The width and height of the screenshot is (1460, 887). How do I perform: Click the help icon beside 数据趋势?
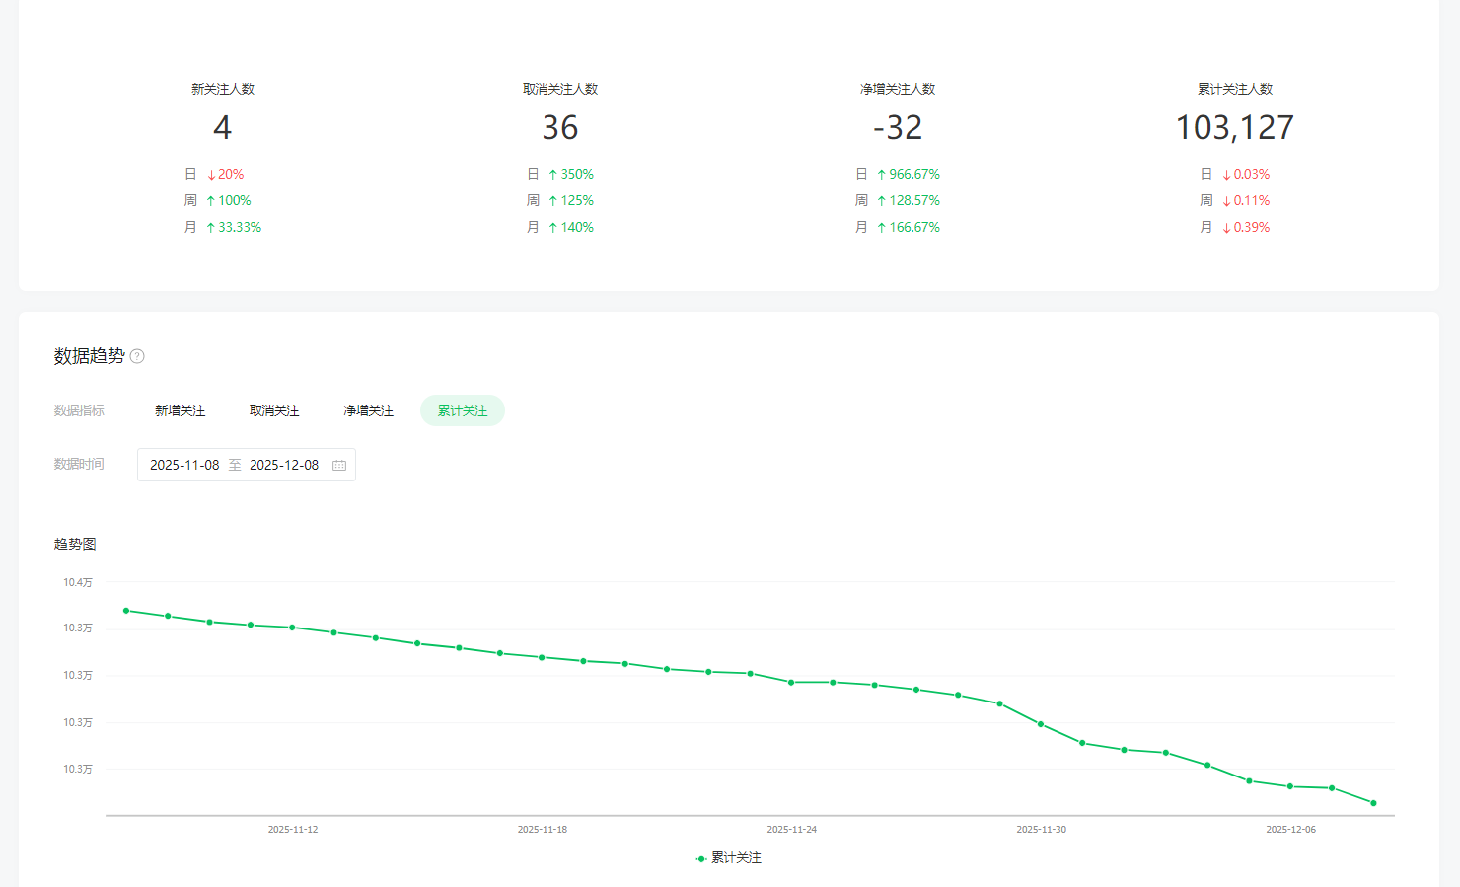137,356
